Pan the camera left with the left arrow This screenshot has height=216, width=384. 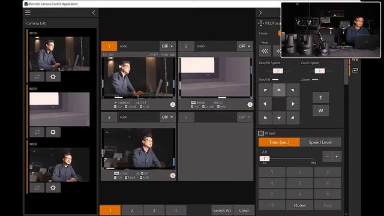(265, 104)
